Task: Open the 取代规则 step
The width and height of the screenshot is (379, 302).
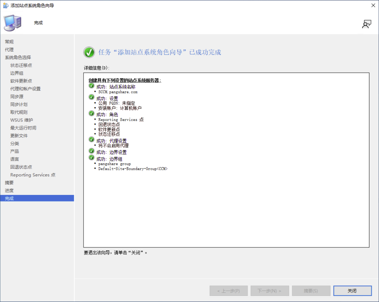Action: (x=19, y=112)
